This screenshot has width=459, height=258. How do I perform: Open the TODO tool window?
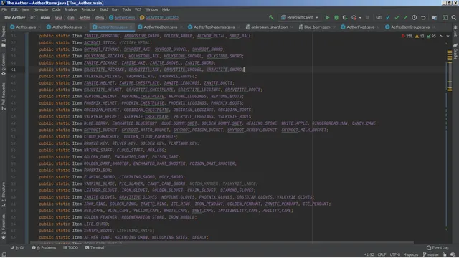(70, 247)
